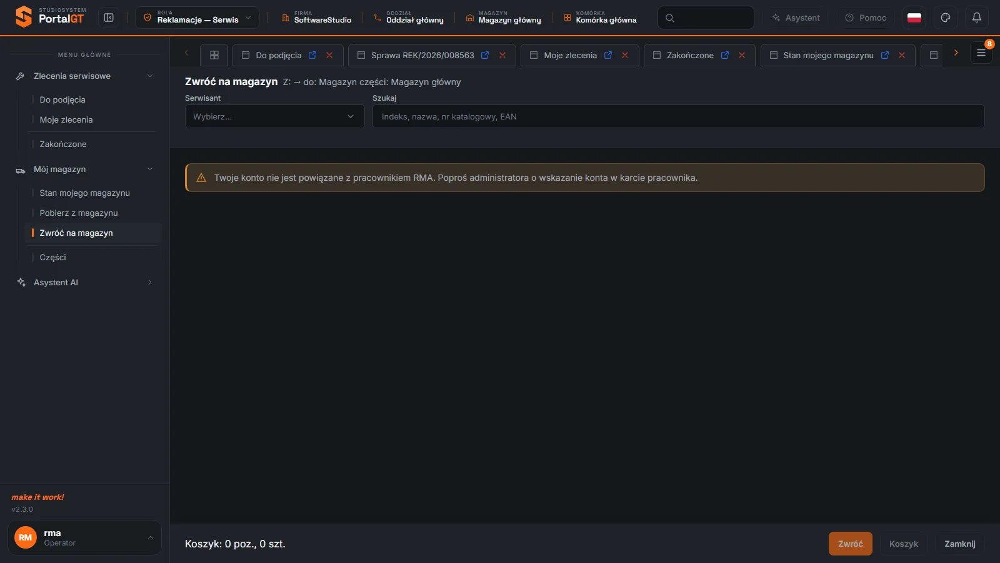Select Komórka główna in header
Viewport: 1000px width, 563px height.
pyautogui.click(x=600, y=18)
